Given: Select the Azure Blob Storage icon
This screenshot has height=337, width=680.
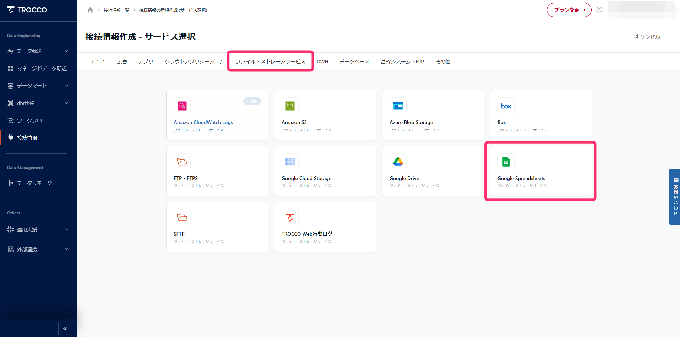Looking at the screenshot, I should [398, 106].
